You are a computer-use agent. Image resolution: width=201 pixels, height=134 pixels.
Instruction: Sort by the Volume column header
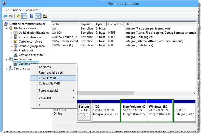tap(65, 24)
